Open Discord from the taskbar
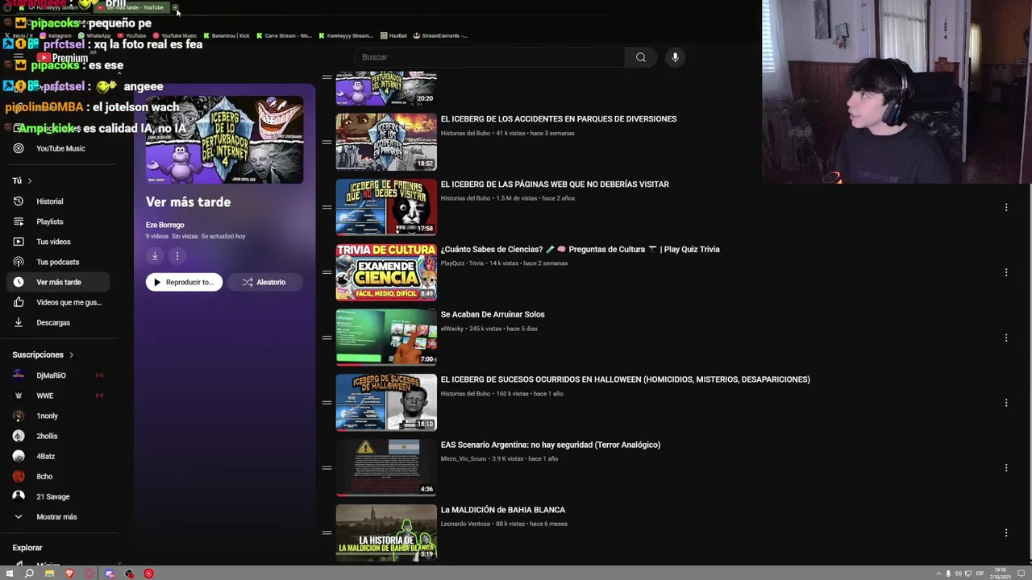The width and height of the screenshot is (1032, 580). 110,574
